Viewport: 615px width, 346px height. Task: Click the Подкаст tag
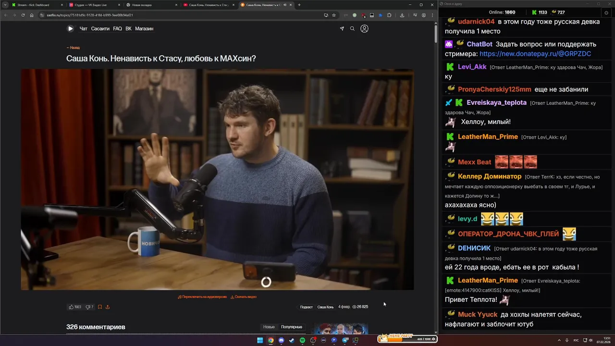tap(307, 307)
